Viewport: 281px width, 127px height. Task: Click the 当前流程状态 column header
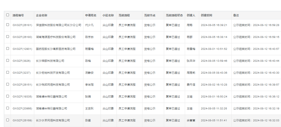[174, 15]
